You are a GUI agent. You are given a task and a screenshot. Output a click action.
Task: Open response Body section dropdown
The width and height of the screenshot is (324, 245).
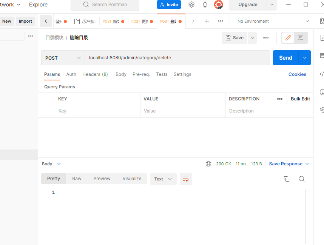pyautogui.click(x=51, y=164)
